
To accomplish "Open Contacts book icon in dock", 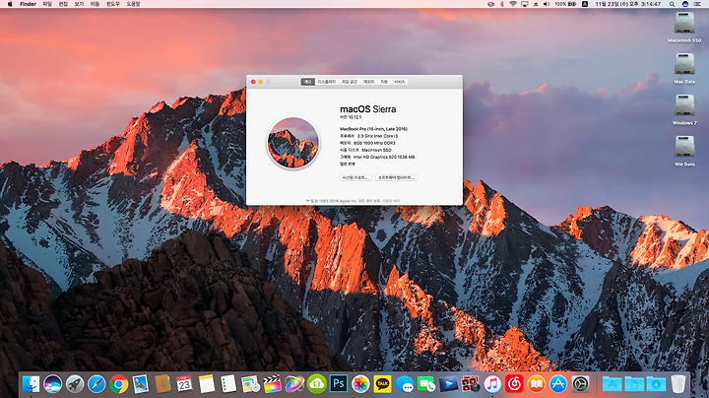I will pos(162,384).
